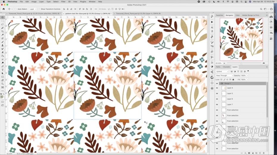Image resolution: width=277 pixels, height=155 pixels.
Task: Select the Lasso tool
Action: pyautogui.click(x=2, y=24)
